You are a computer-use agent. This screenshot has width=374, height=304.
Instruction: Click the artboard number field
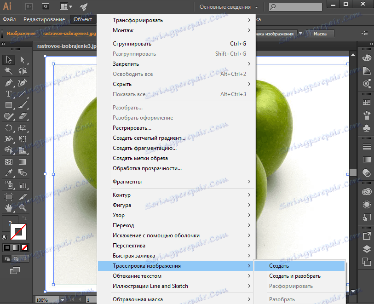[91, 300]
